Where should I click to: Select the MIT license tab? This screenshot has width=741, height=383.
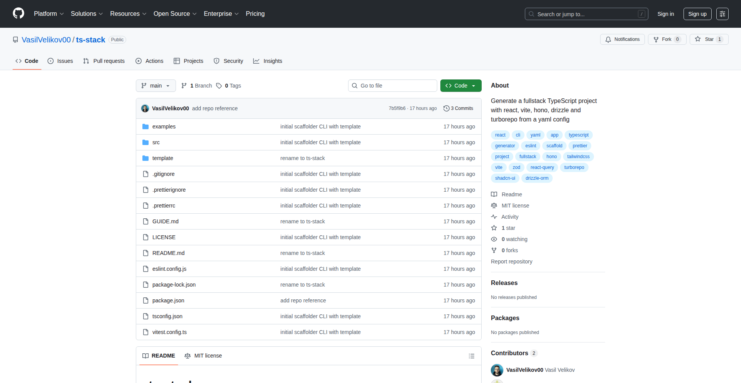pos(203,356)
